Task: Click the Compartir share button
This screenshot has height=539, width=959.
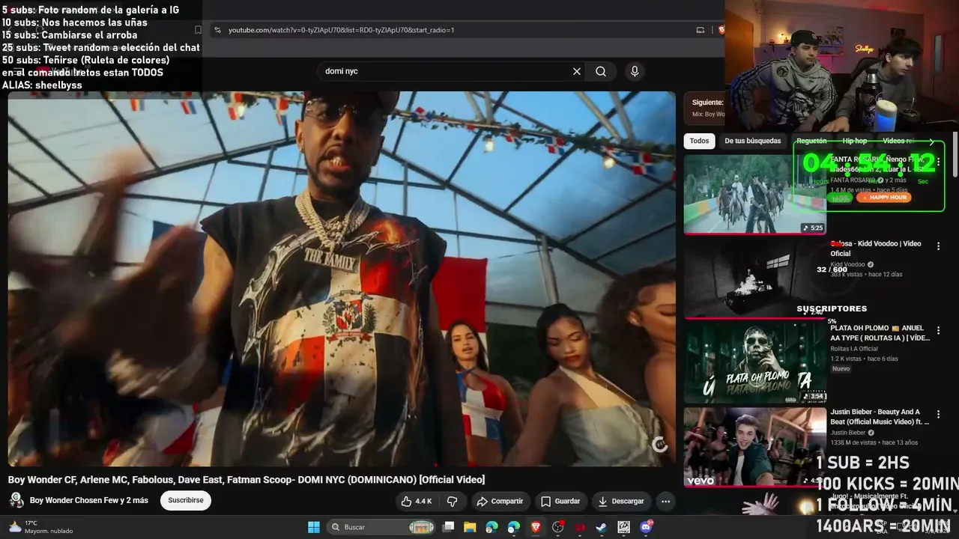Action: tap(500, 501)
